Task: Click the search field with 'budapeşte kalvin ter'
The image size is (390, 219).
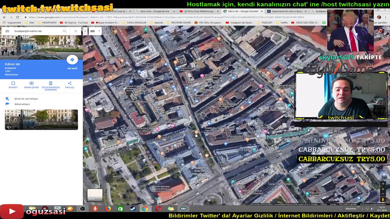Action: 37,31
